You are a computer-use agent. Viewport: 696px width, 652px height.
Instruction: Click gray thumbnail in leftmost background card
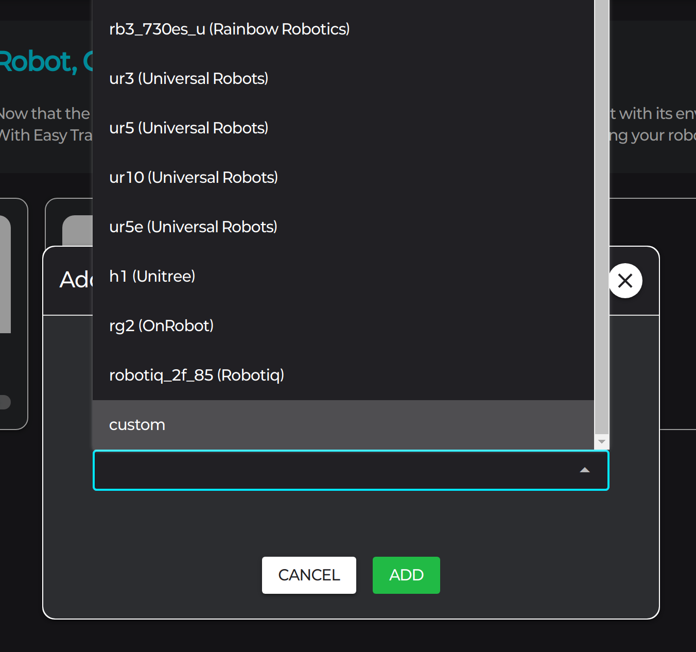coord(5,274)
